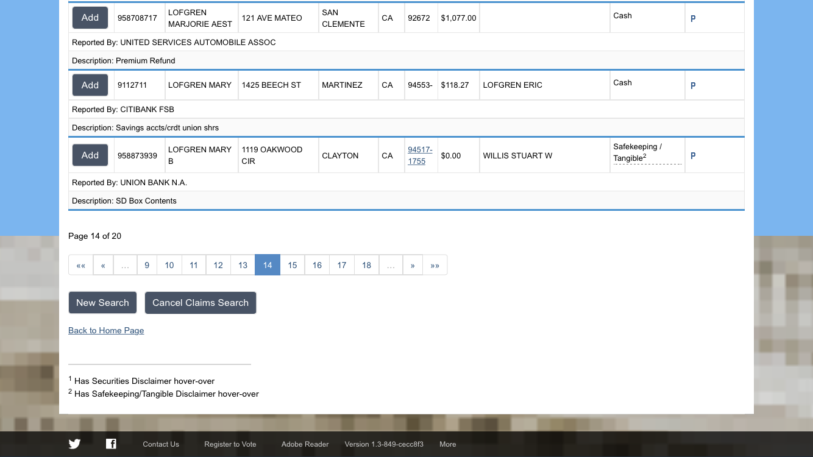Open Contact Us footer link
This screenshot has width=813, height=457.
pyautogui.click(x=161, y=444)
